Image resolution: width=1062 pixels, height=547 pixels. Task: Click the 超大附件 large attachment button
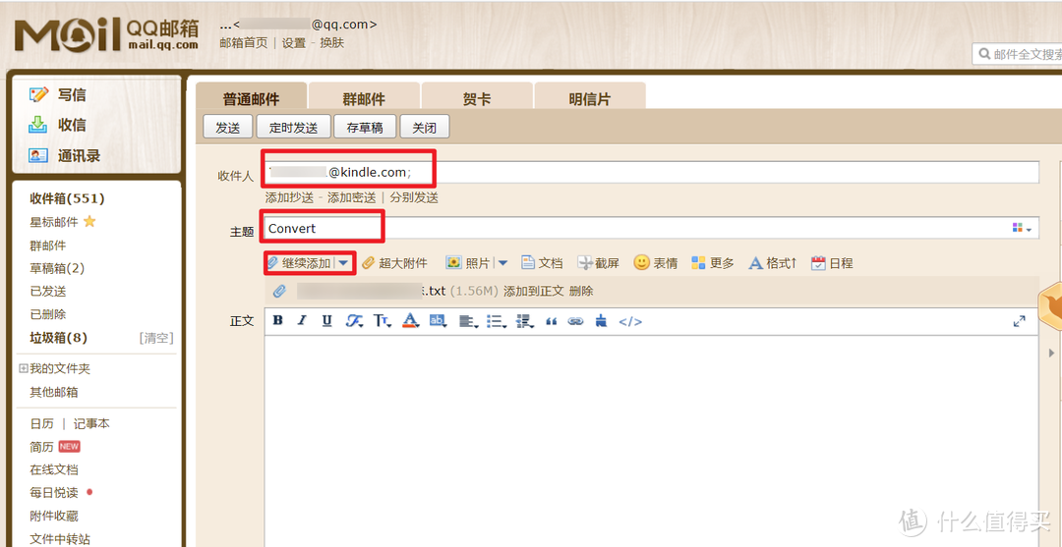[x=395, y=263]
